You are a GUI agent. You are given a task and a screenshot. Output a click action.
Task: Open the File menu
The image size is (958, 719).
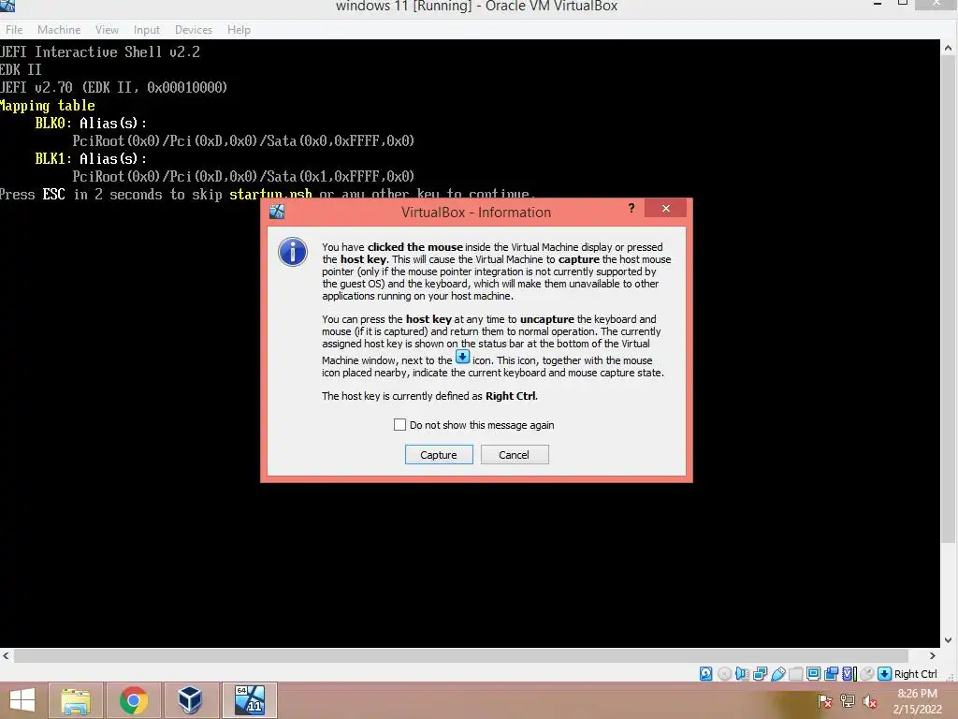[14, 29]
